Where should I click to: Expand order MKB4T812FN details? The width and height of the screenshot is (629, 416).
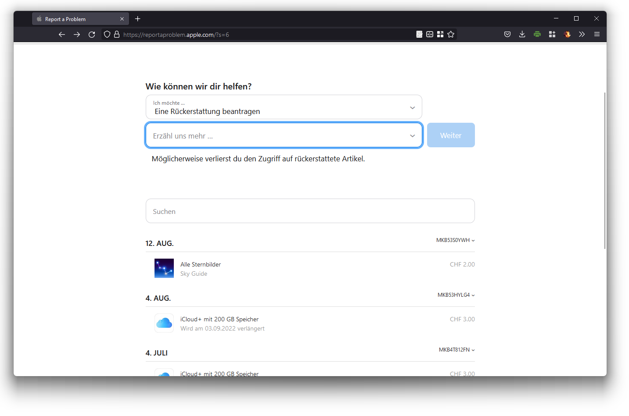click(x=456, y=350)
